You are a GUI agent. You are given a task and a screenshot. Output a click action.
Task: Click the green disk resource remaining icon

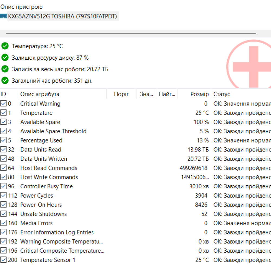[5, 57]
